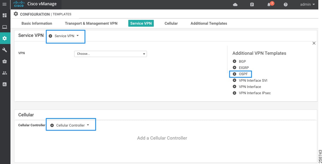
Task: Open the Tools wrench sidebar icon
Action: click(5, 50)
